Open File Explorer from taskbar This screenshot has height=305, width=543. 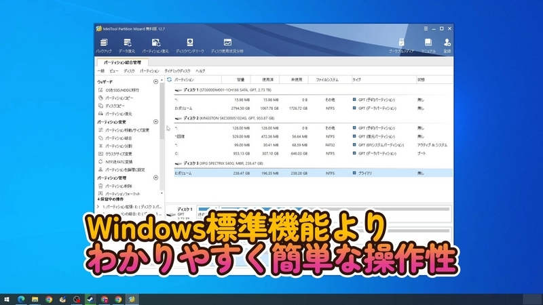35,299
